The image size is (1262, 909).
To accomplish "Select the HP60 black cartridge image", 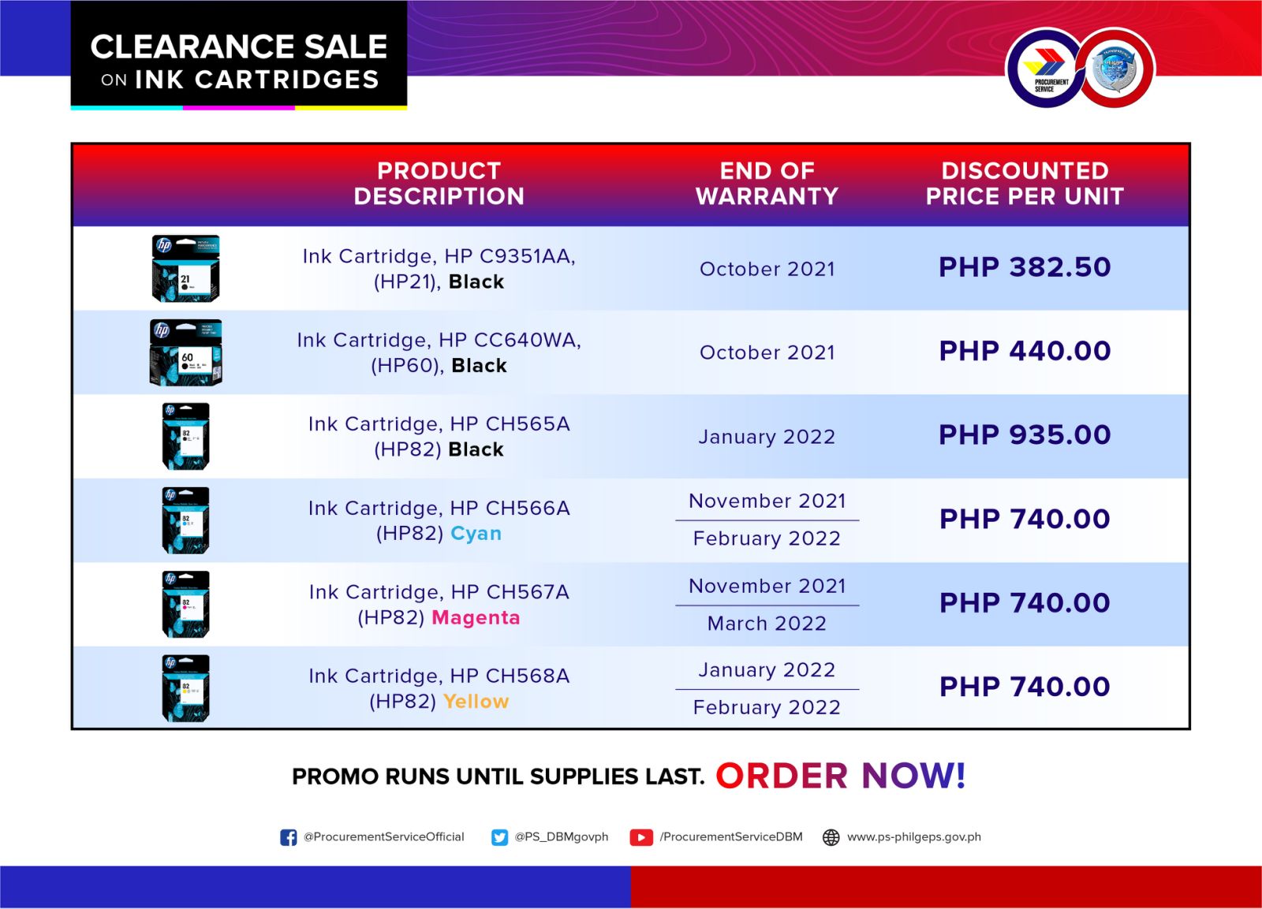I will 185,352.
